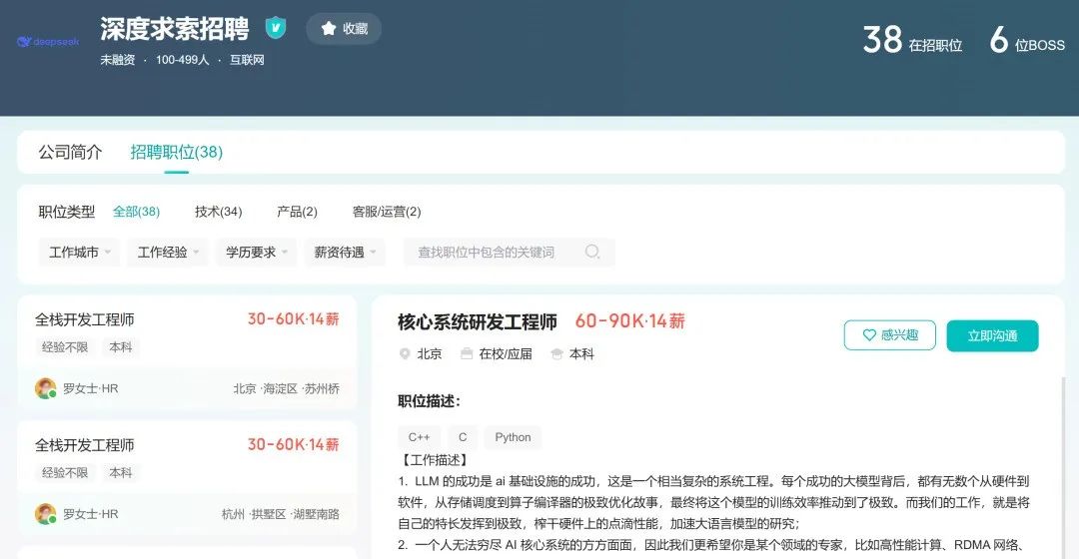Click 经验不限 tag on 北京 job card
The height and width of the screenshot is (559, 1079).
[x=65, y=347]
